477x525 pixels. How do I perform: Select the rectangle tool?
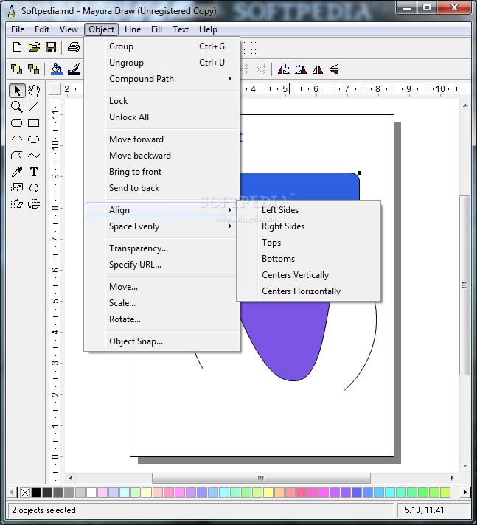[33, 123]
